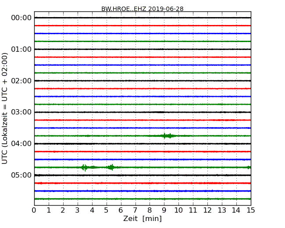This screenshot has height=228, width=285.
Task: Click the plot title BW.HROE..EHZ 2019-06-28
Action: 142,9
